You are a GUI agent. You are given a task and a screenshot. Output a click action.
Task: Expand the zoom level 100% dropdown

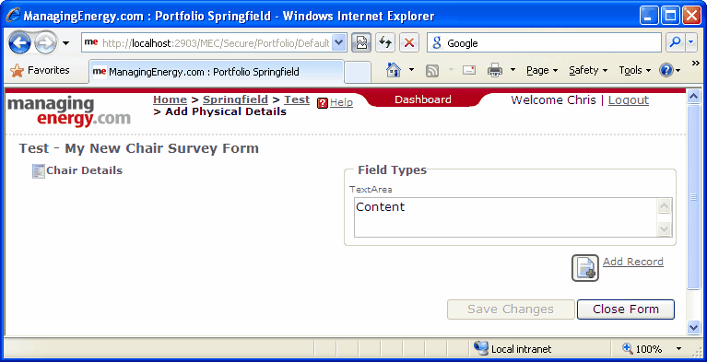point(678,349)
